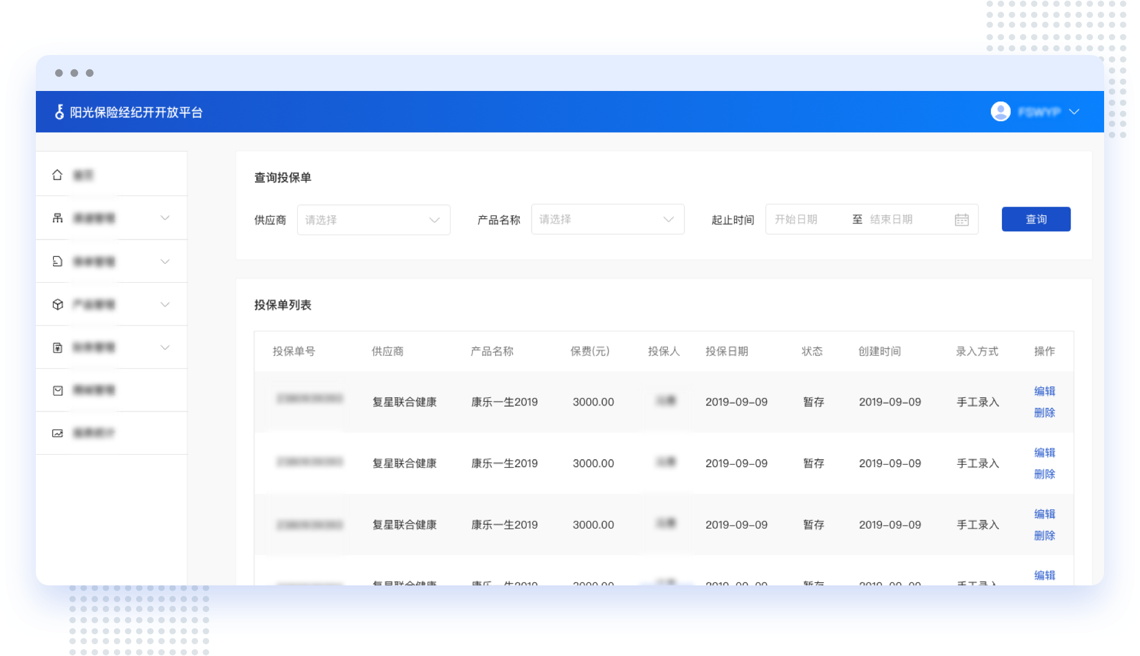Click 暂存 status in the first row
Image resolution: width=1140 pixels, height=656 pixels.
pos(814,402)
